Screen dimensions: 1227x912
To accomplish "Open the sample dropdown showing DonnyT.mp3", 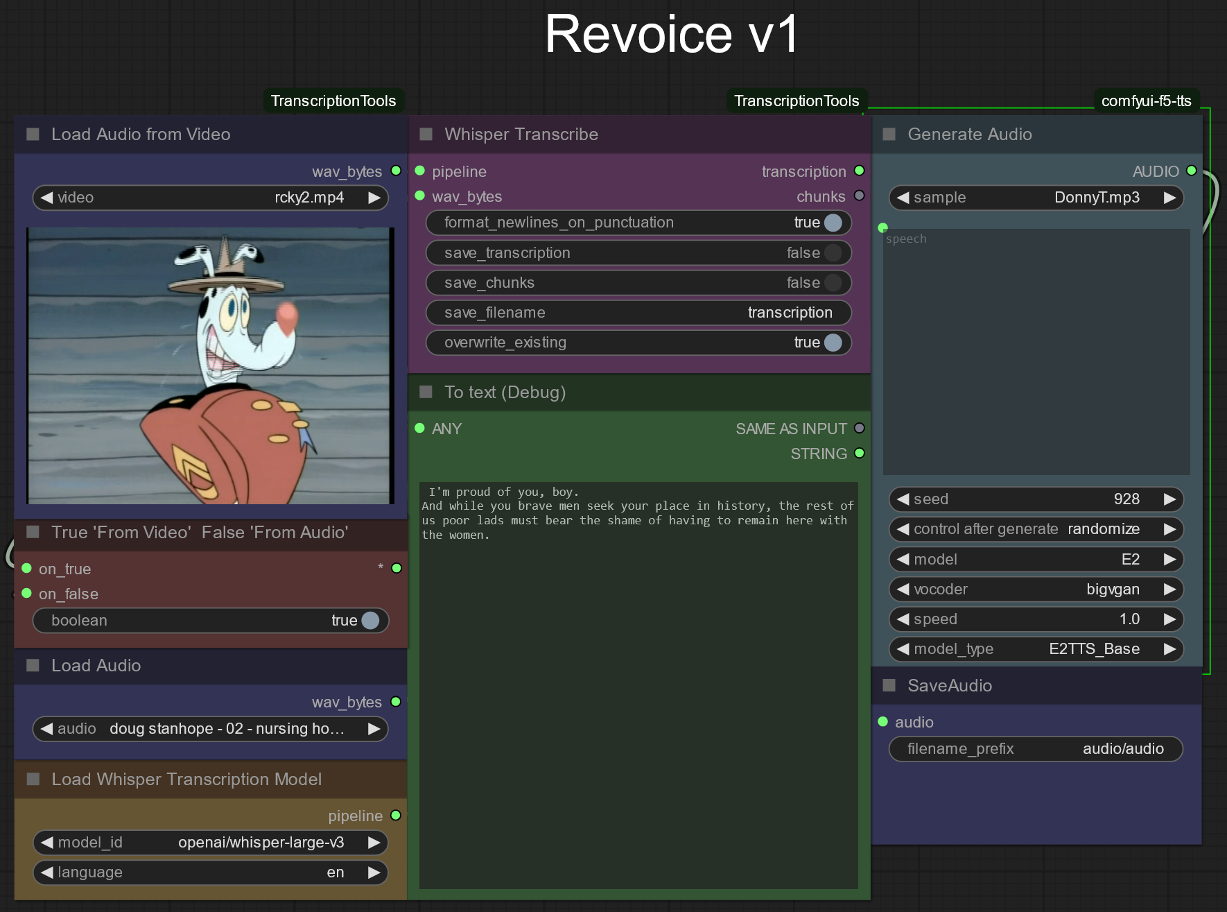I will (x=1036, y=198).
